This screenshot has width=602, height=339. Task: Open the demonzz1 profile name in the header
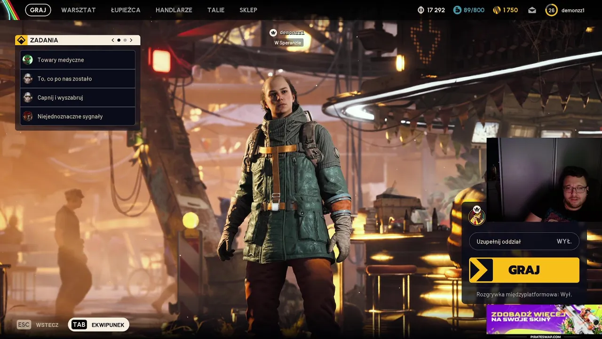point(573,10)
